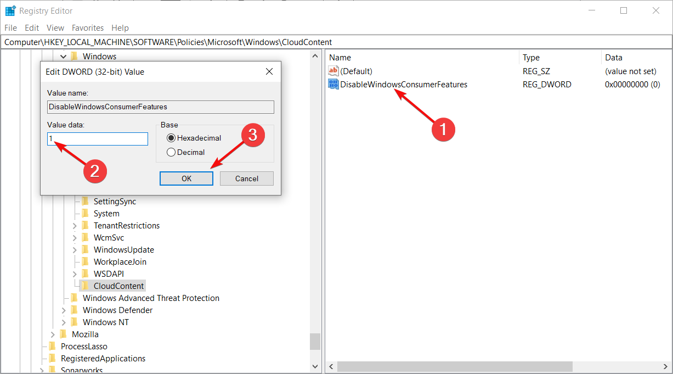Click the registry path address bar
Image resolution: width=673 pixels, height=374 pixels.
tap(336, 42)
